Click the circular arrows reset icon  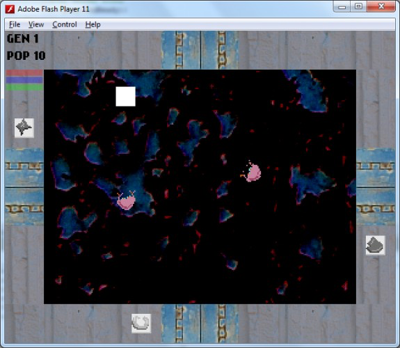[x=141, y=323]
